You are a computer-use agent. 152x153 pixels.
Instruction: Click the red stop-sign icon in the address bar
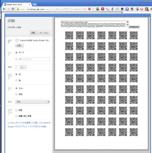click(89, 9)
